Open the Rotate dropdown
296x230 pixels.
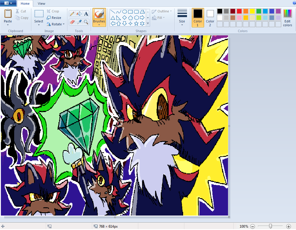pos(56,24)
